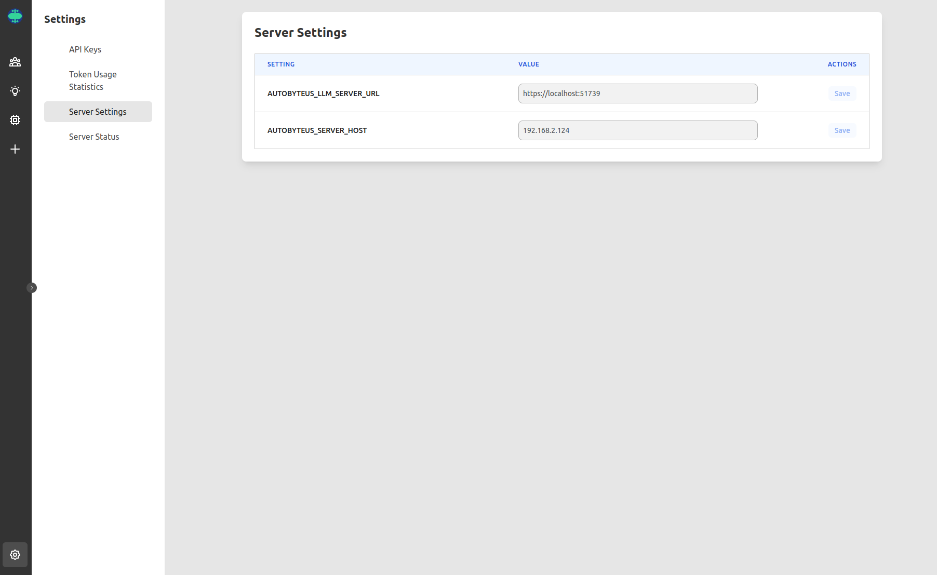Open the API Keys section

pyautogui.click(x=85, y=49)
